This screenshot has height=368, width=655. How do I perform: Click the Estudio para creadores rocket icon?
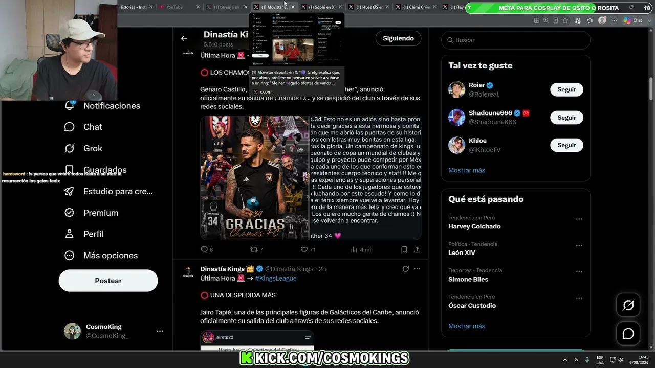coord(70,191)
